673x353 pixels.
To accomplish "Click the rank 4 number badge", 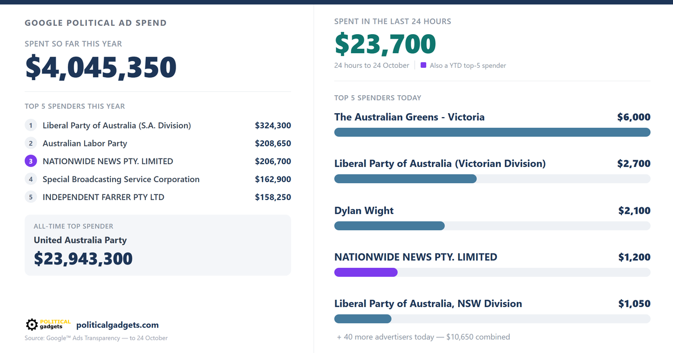I will (31, 179).
